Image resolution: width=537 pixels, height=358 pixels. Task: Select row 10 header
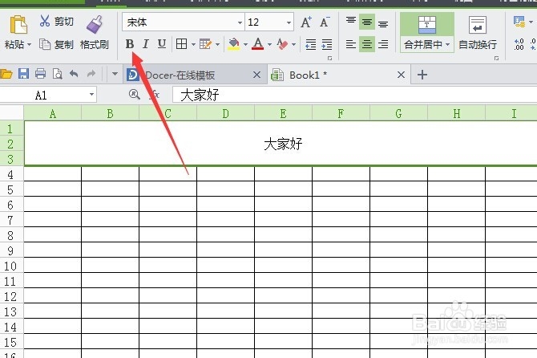pyautogui.click(x=11, y=266)
